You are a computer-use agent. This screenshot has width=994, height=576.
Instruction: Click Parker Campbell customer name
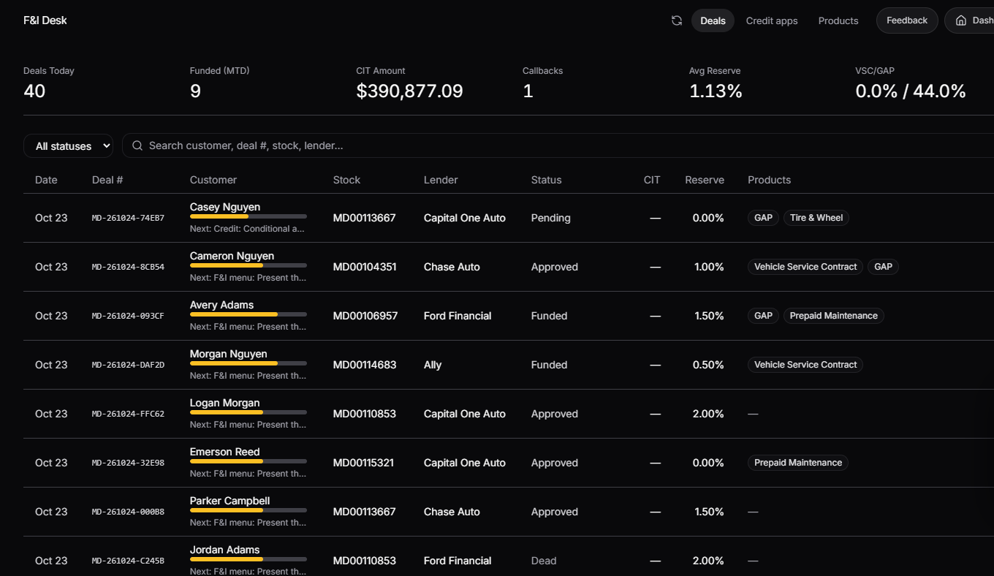[x=229, y=501]
